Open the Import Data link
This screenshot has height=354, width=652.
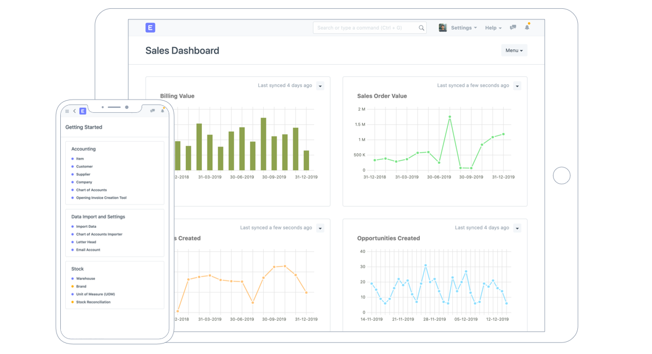[x=86, y=226]
